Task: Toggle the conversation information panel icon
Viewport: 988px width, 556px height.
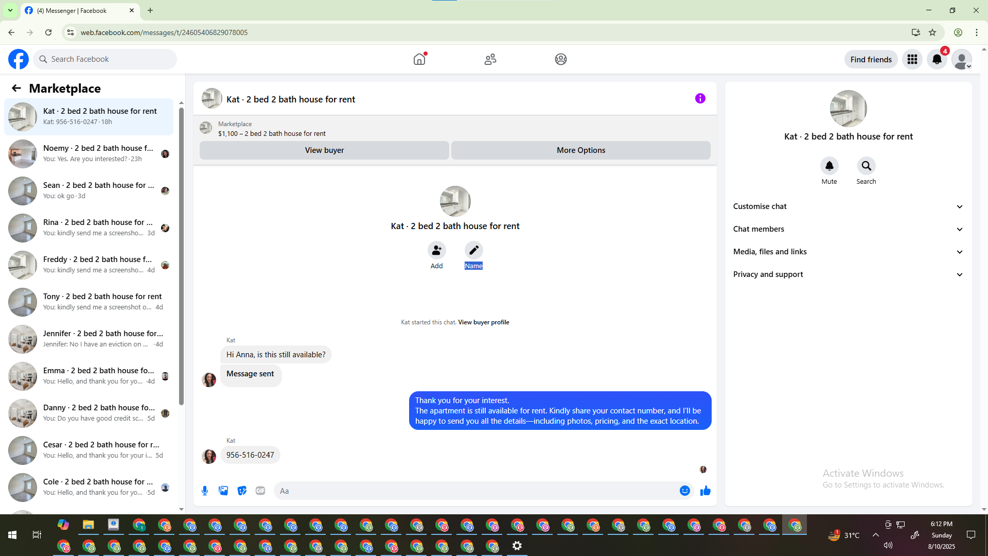Action: [700, 98]
